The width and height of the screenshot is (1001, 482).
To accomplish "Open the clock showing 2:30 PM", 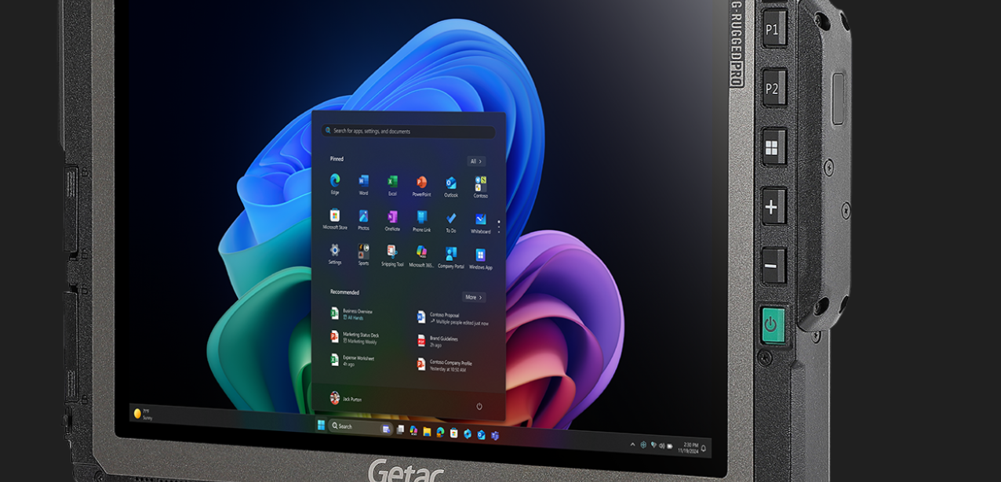I will pyautogui.click(x=690, y=448).
